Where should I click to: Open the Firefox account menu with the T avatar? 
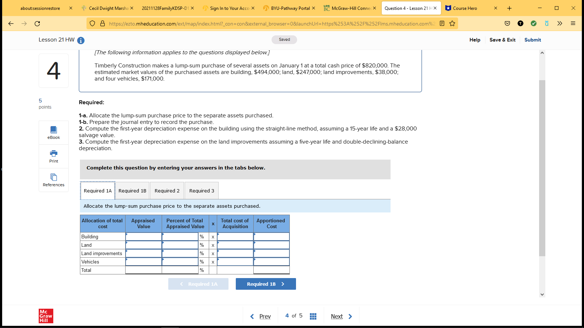[521, 23]
